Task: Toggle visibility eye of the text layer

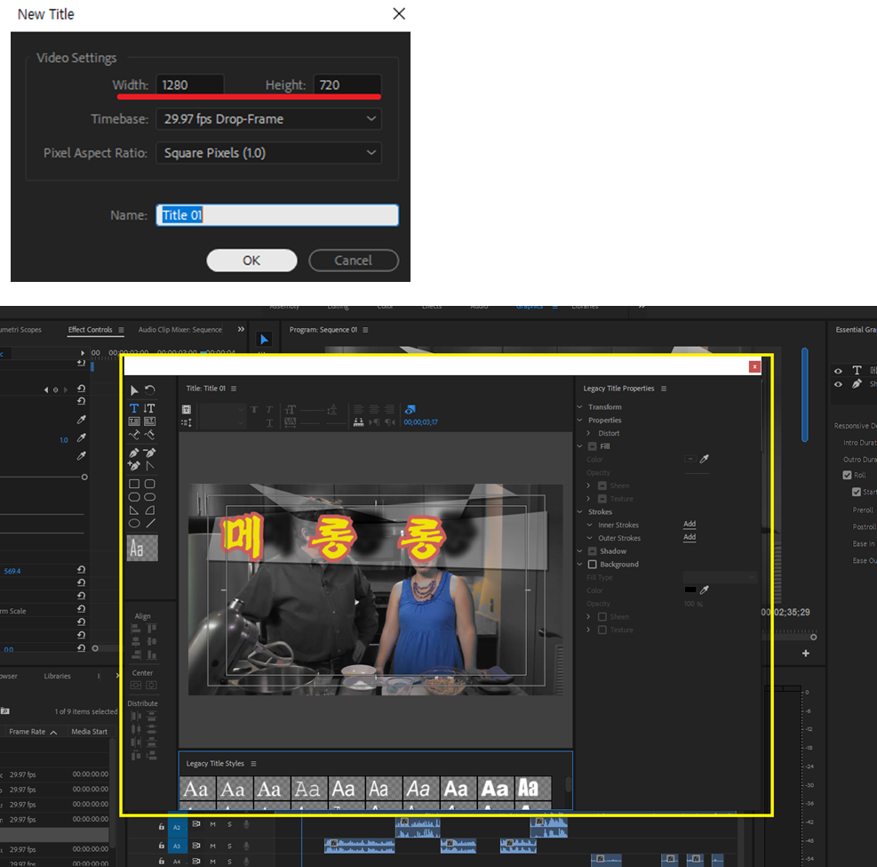Action: pos(838,371)
